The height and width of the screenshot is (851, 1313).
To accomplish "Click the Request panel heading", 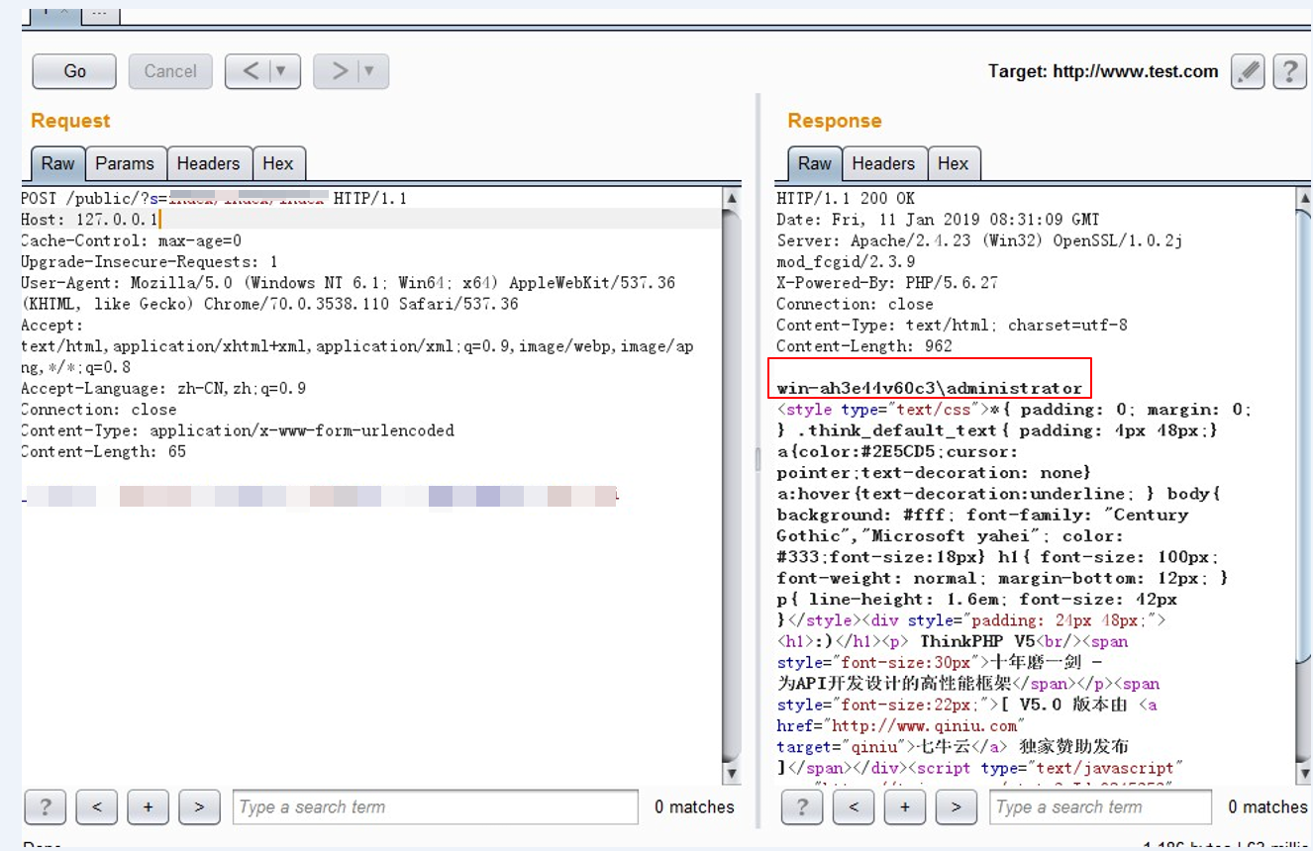I will click(x=70, y=121).
